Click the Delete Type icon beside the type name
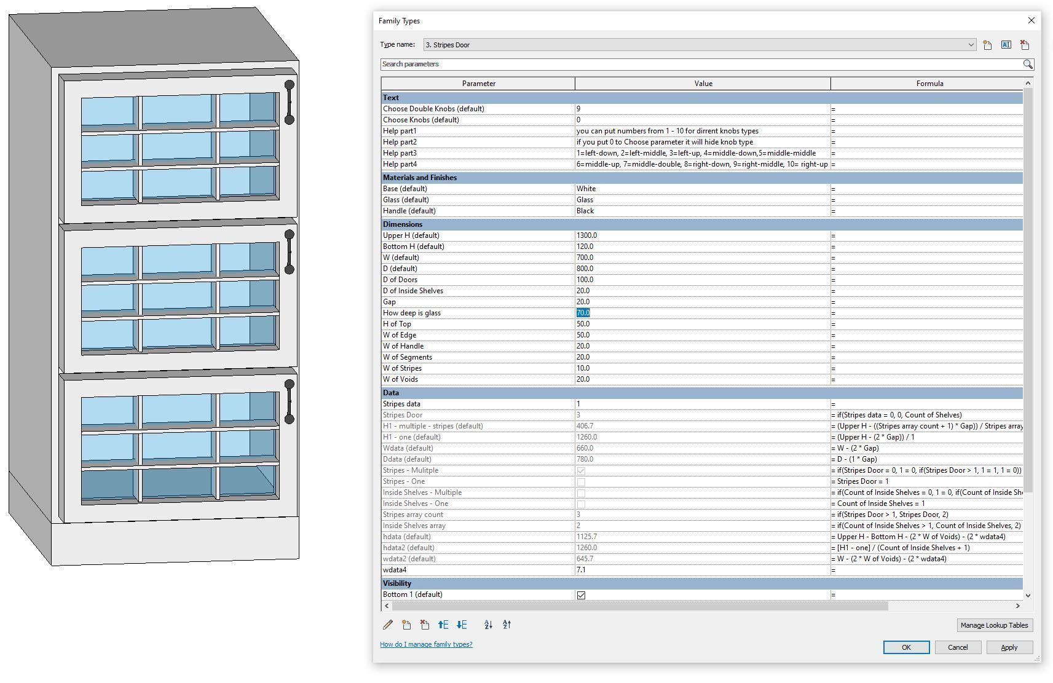Image resolution: width=1053 pixels, height=683 pixels. click(x=1025, y=45)
